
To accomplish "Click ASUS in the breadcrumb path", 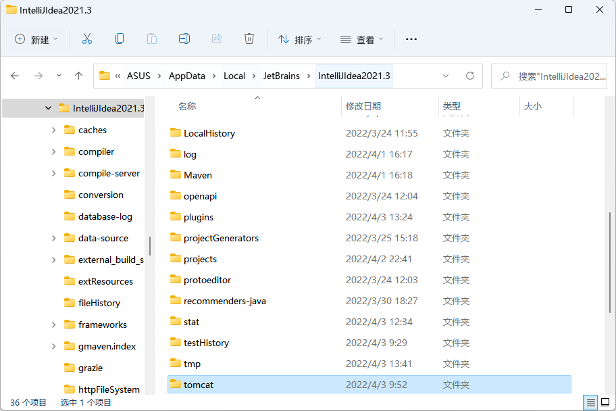I will click(138, 76).
